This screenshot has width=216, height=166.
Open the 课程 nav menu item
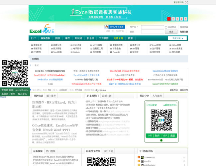tap(67, 38)
